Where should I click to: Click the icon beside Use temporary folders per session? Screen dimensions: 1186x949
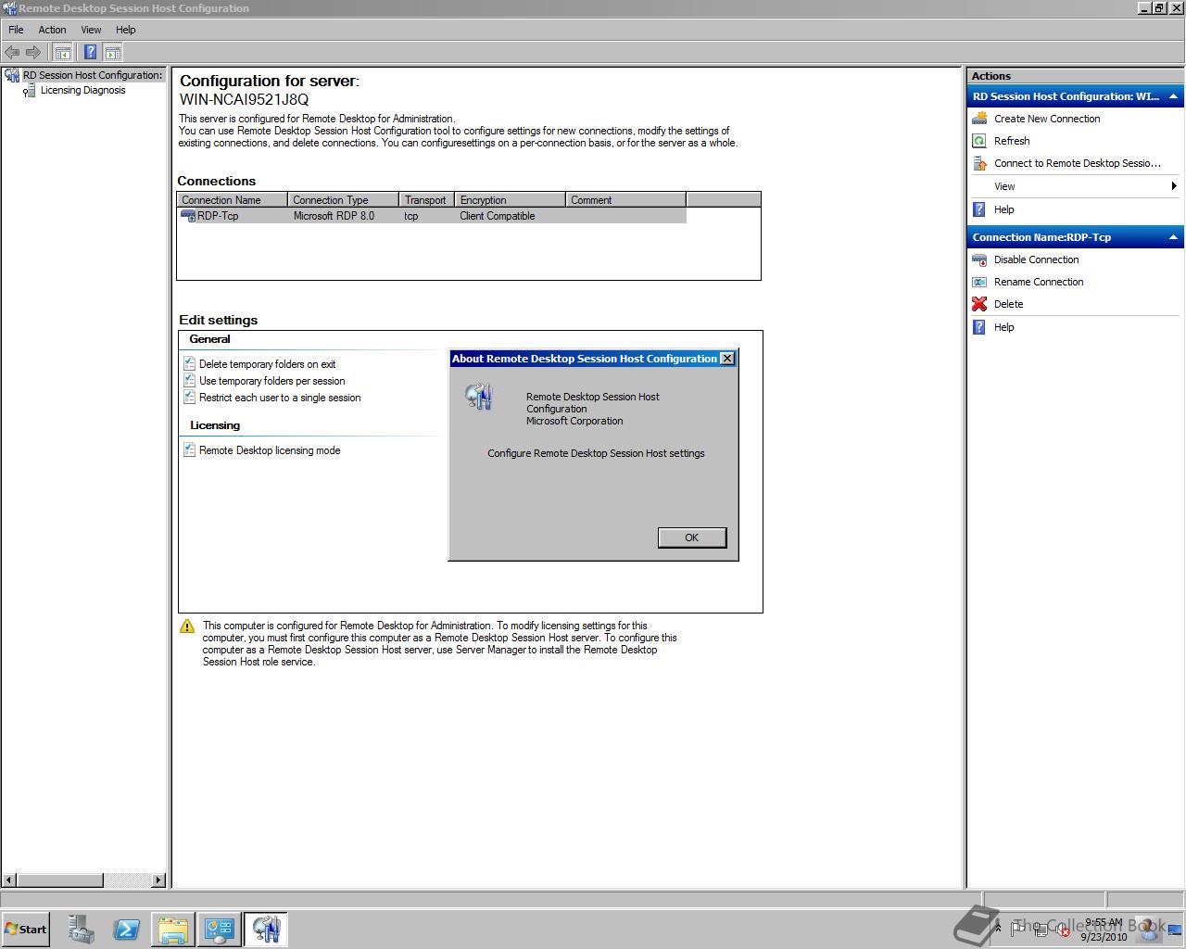(189, 381)
